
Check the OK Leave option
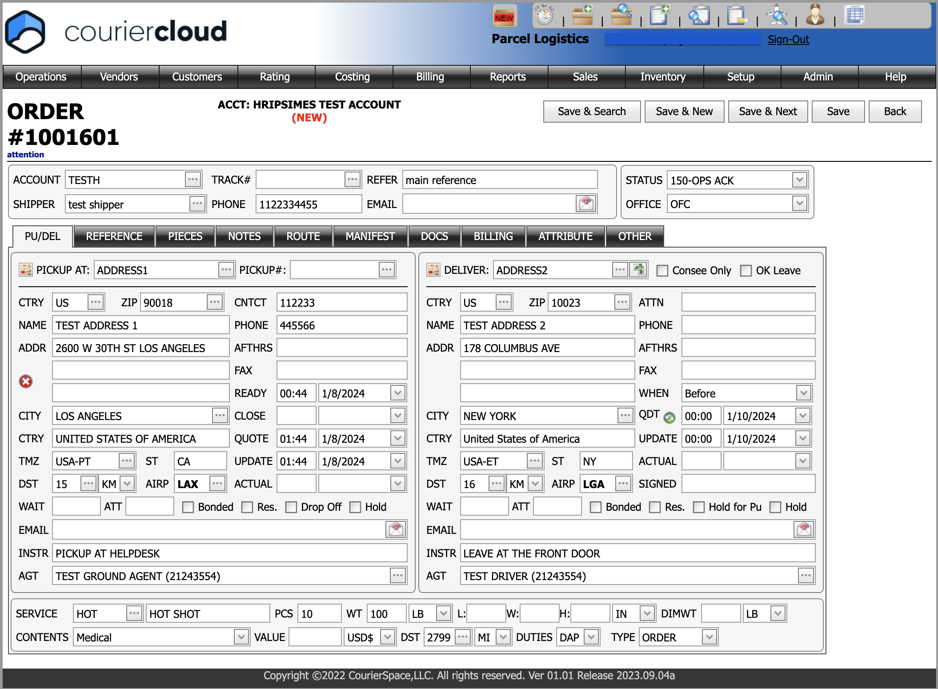tap(746, 271)
